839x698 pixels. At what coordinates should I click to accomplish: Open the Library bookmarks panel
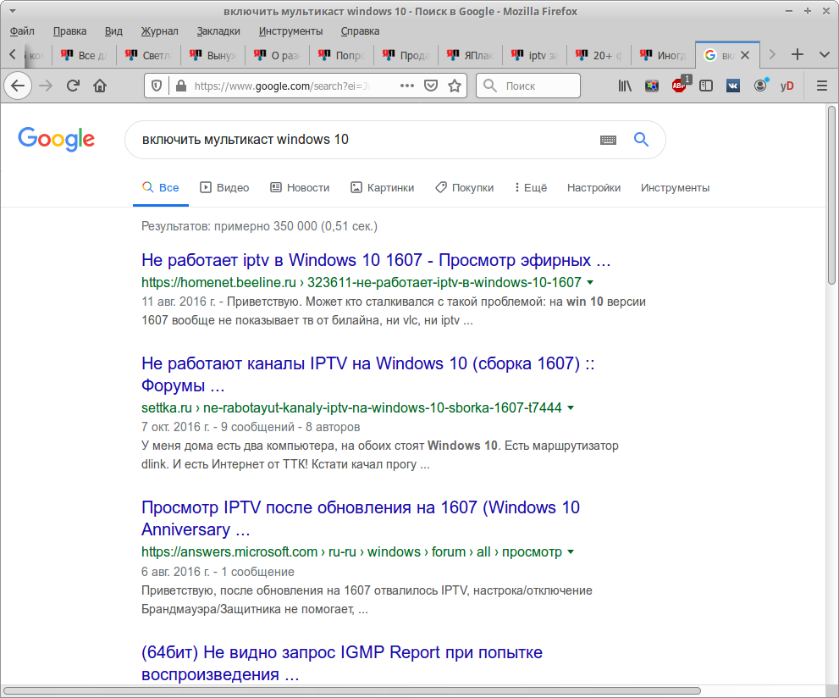tap(625, 86)
